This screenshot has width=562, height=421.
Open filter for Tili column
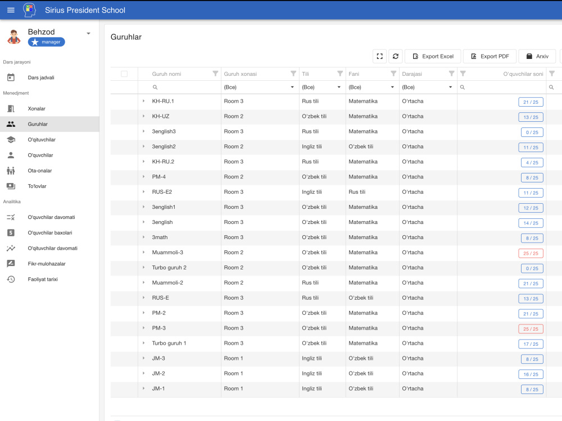tap(340, 74)
